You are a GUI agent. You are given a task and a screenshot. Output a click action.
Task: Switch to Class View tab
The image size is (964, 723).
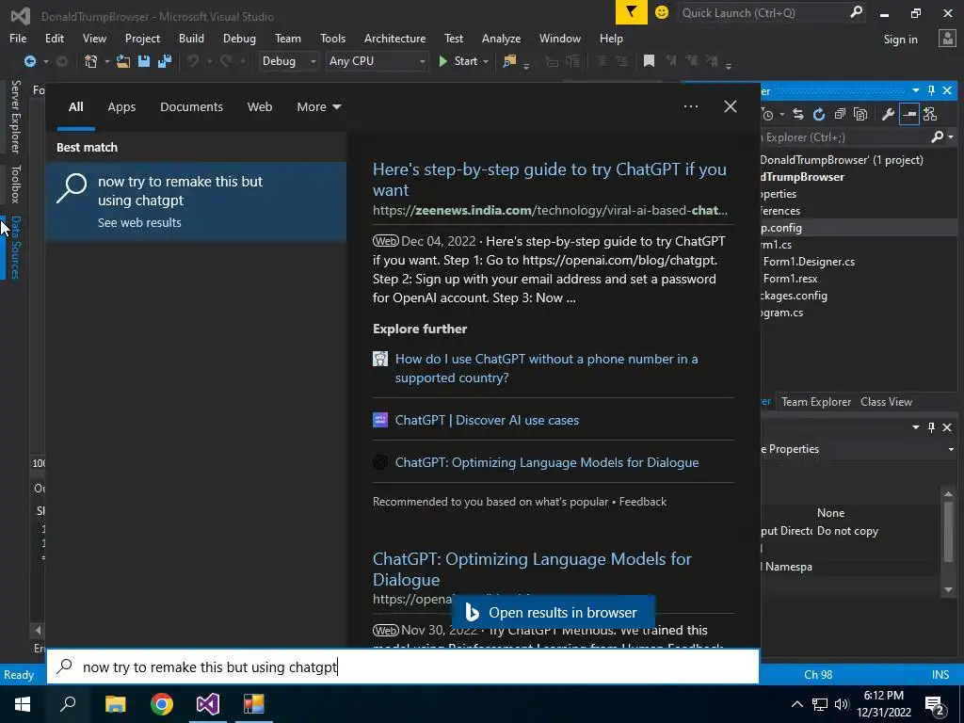click(x=886, y=401)
